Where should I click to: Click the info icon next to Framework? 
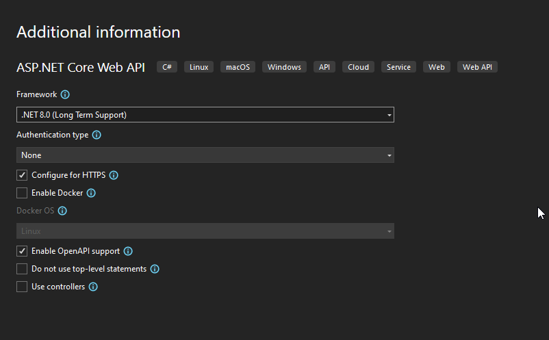65,94
